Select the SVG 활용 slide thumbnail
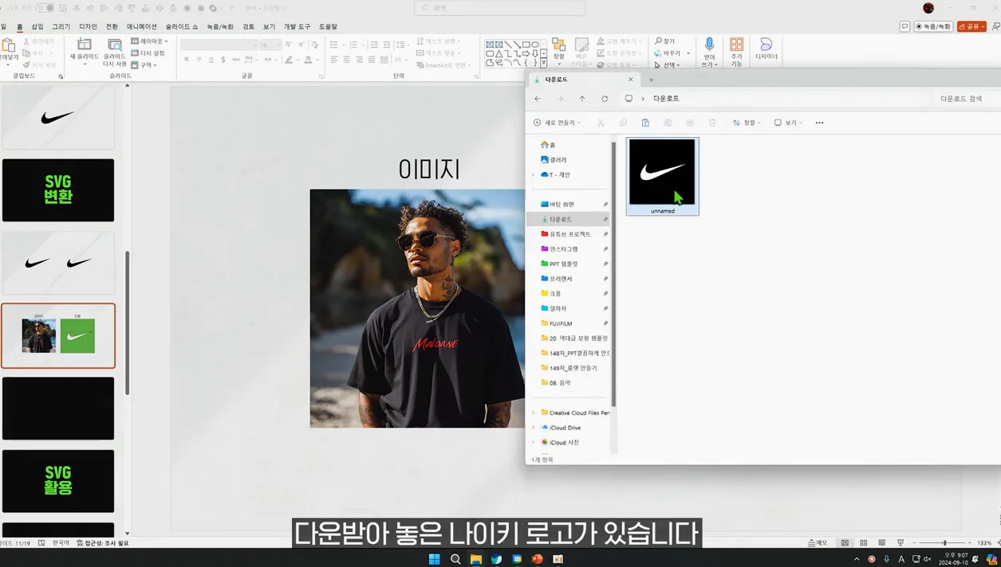Image resolution: width=1001 pixels, height=567 pixels. pos(58,481)
